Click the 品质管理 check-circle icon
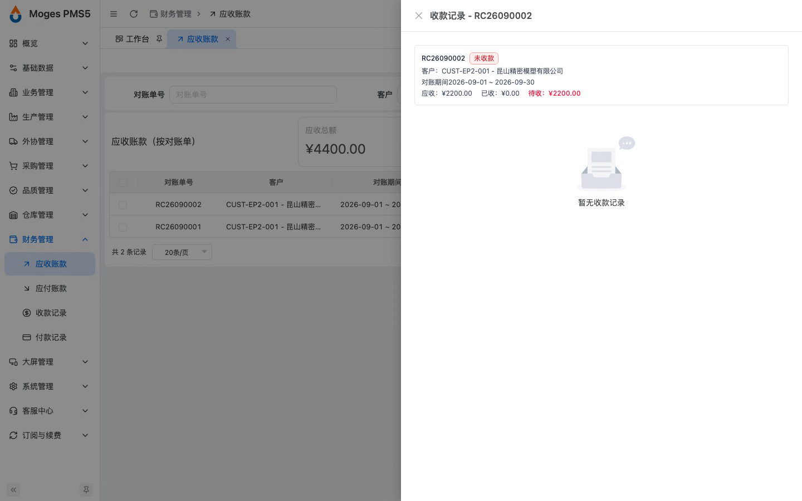802x501 pixels. click(13, 190)
